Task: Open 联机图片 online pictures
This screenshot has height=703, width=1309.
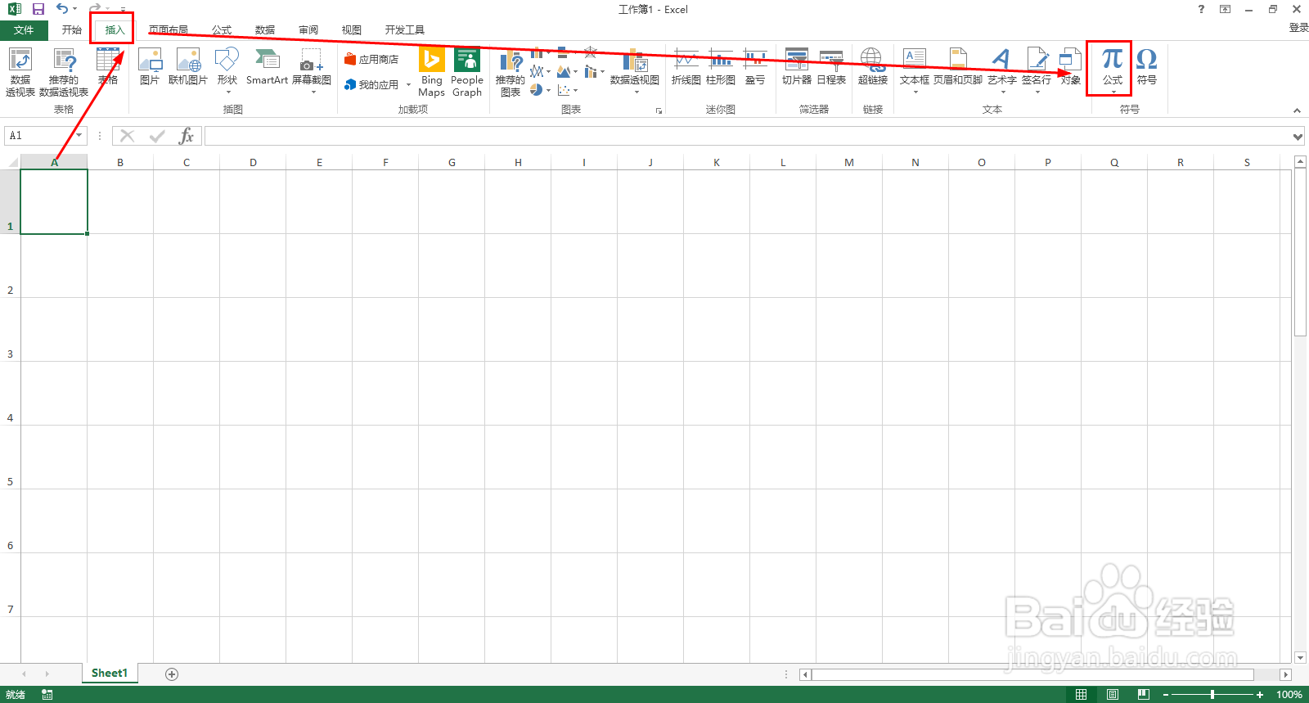Action: coord(188,67)
